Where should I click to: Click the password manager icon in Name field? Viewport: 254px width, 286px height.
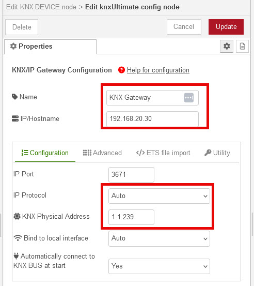tap(188, 98)
